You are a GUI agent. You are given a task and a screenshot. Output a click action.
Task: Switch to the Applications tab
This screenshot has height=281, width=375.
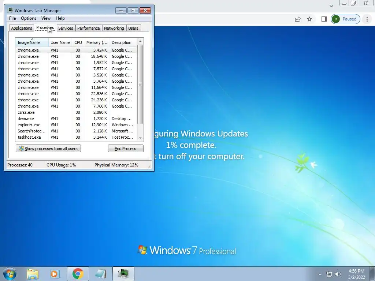tap(22, 28)
